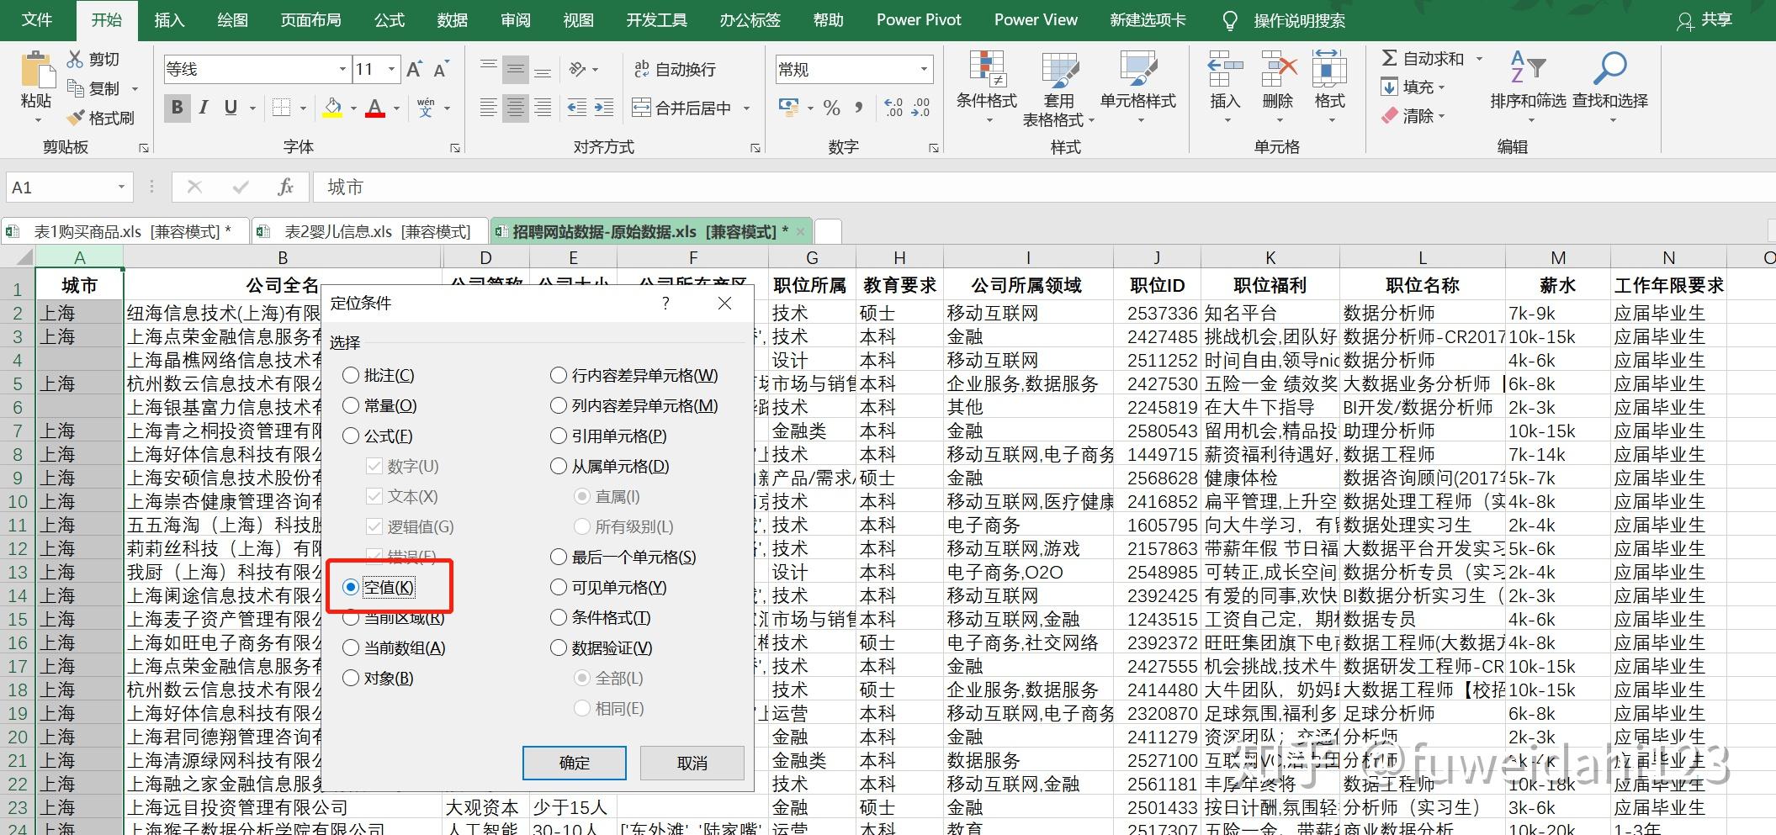Toggle Italic formatting button
This screenshot has height=835, width=1776.
(x=204, y=108)
